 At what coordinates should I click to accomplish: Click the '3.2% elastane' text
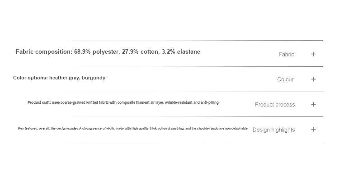coord(181,52)
